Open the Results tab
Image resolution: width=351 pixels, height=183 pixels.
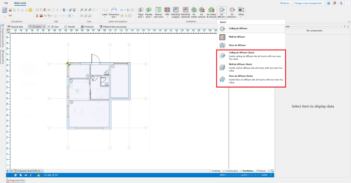pyautogui.click(x=70, y=27)
